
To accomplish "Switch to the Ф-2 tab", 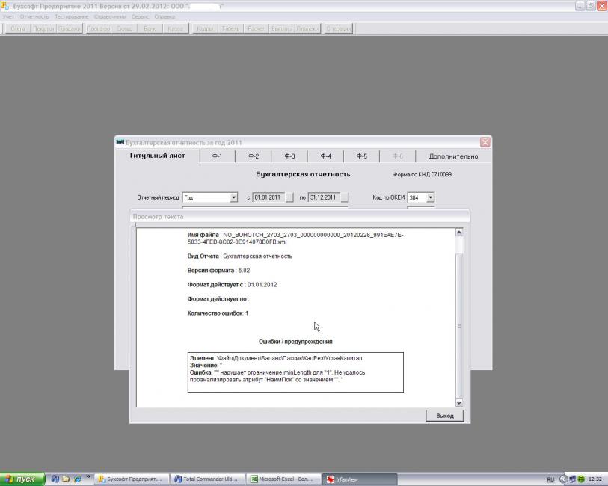I will click(x=254, y=156).
